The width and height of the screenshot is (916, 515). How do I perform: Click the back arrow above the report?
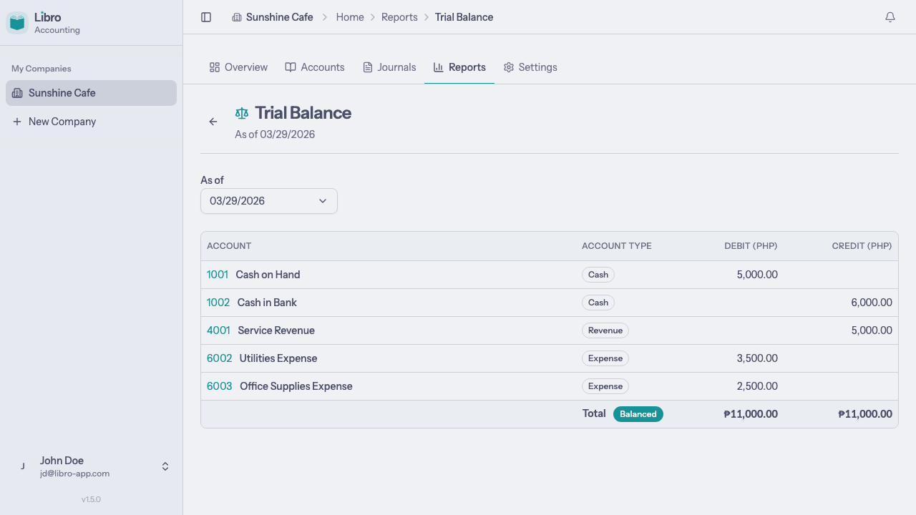pyautogui.click(x=213, y=122)
